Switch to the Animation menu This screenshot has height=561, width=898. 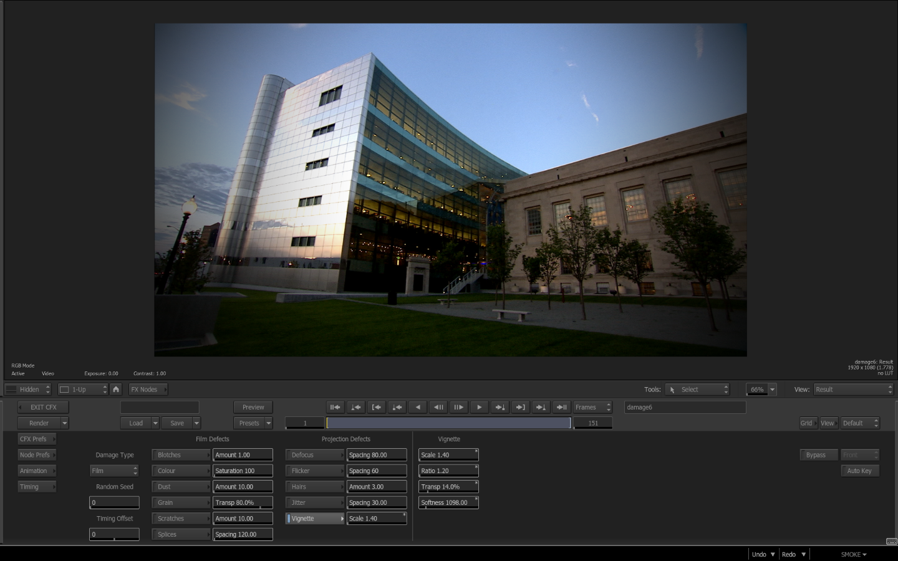(37, 471)
